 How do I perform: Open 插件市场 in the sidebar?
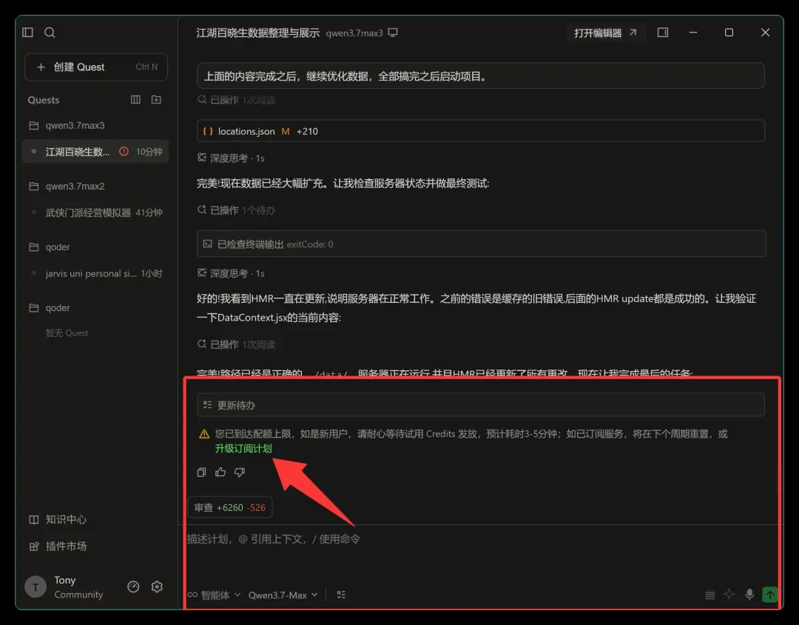(58, 546)
